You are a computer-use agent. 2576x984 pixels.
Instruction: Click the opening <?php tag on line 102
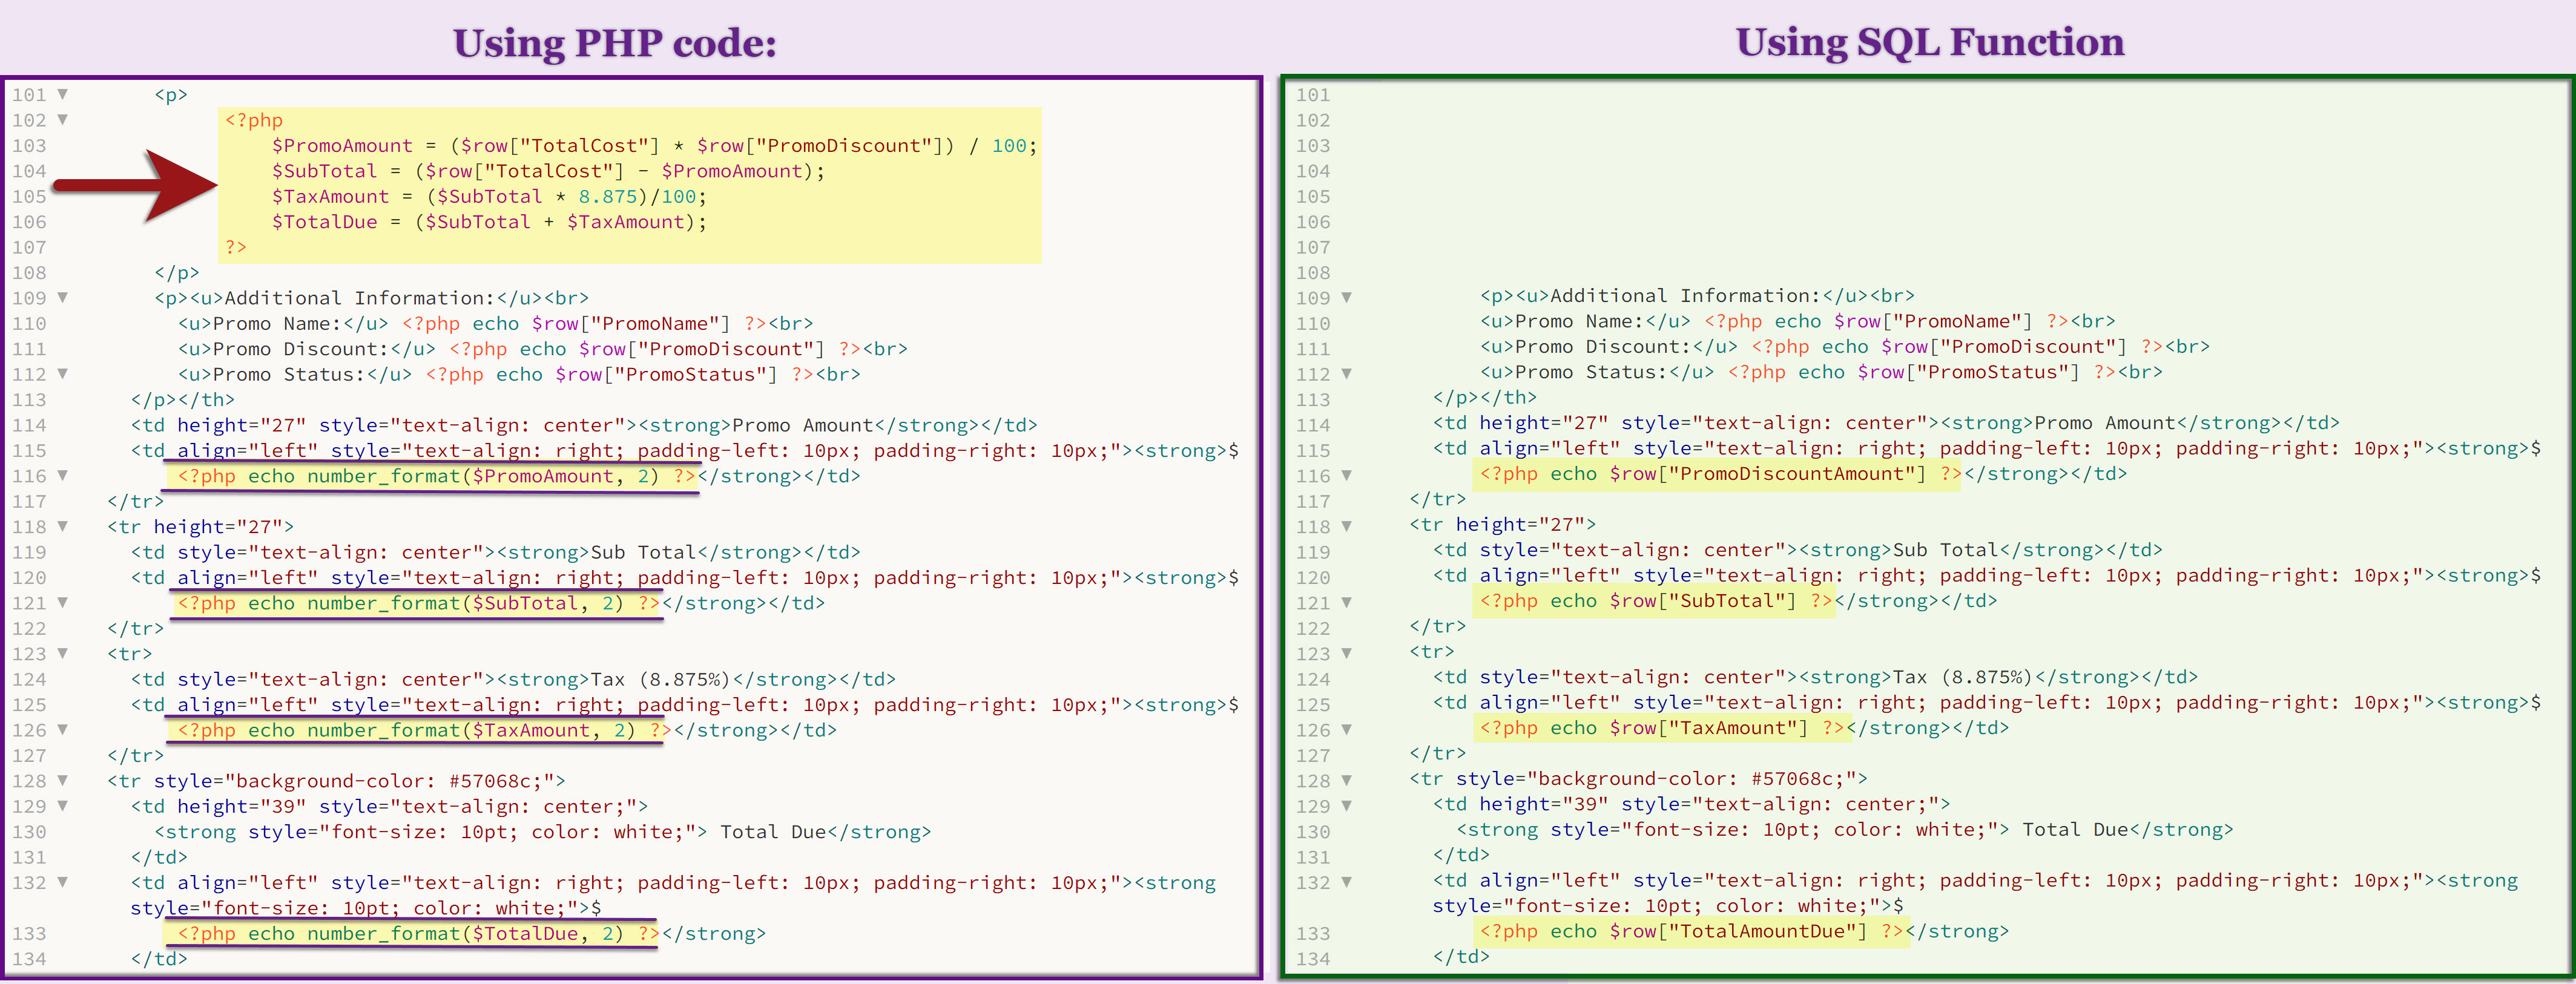[x=253, y=120]
